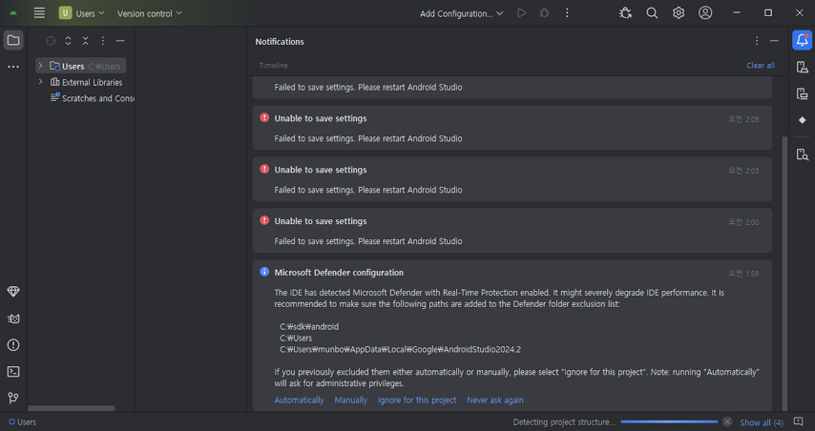815x431 pixels.
Task: Click the C:\sdk\android path text
Action: tap(309, 327)
